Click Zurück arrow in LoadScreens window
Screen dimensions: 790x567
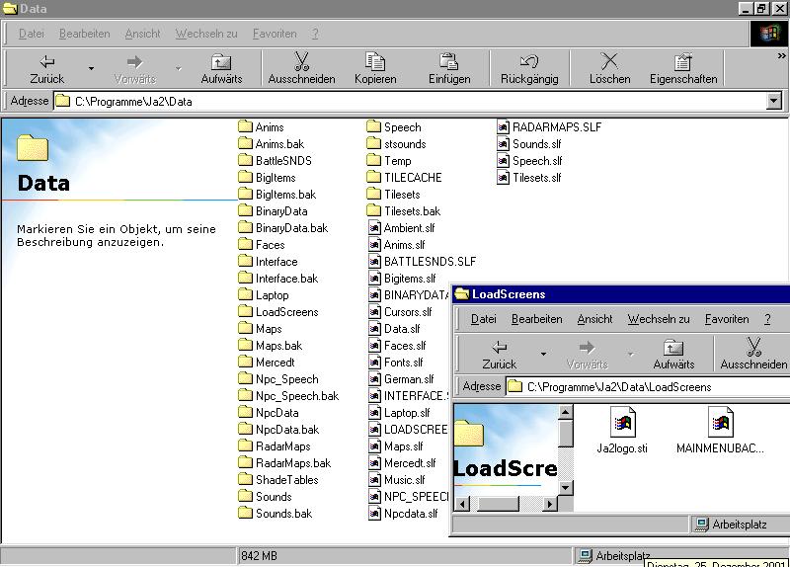tap(500, 348)
